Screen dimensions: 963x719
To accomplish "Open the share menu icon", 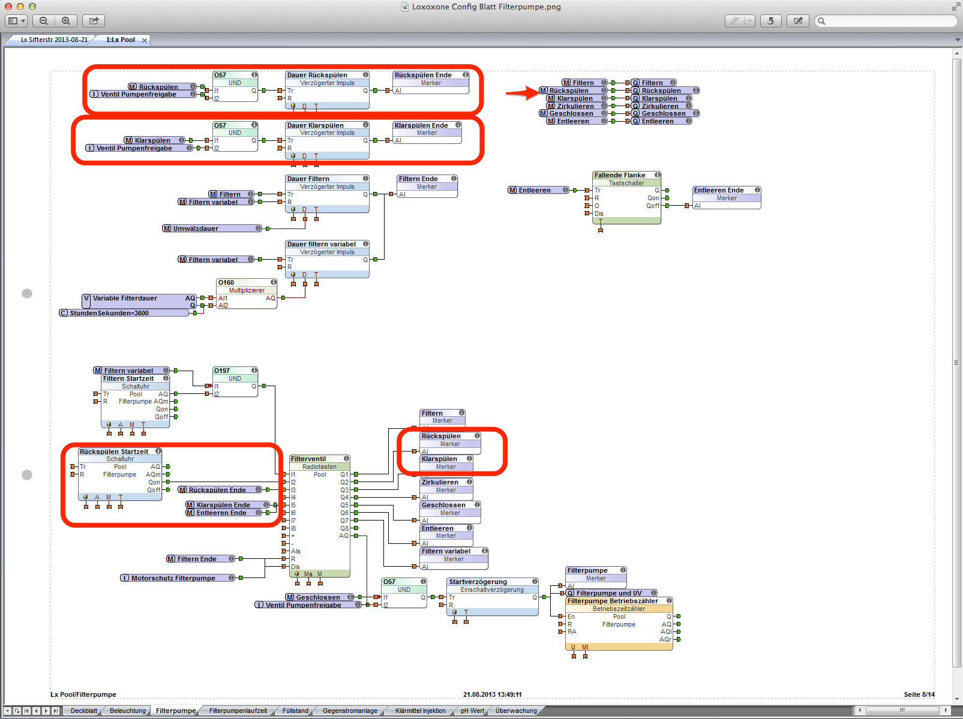I will pyautogui.click(x=94, y=21).
